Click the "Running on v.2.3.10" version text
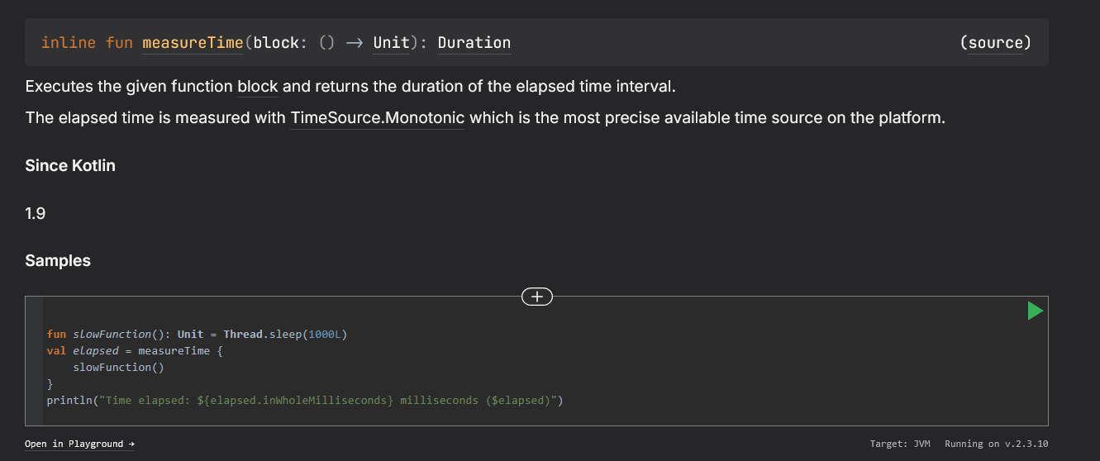Image resolution: width=1100 pixels, height=461 pixels. coord(996,444)
